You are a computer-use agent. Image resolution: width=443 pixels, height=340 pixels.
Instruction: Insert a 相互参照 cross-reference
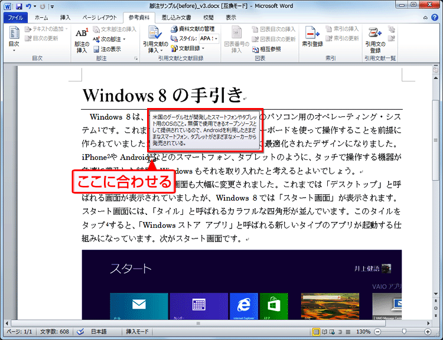click(x=266, y=49)
